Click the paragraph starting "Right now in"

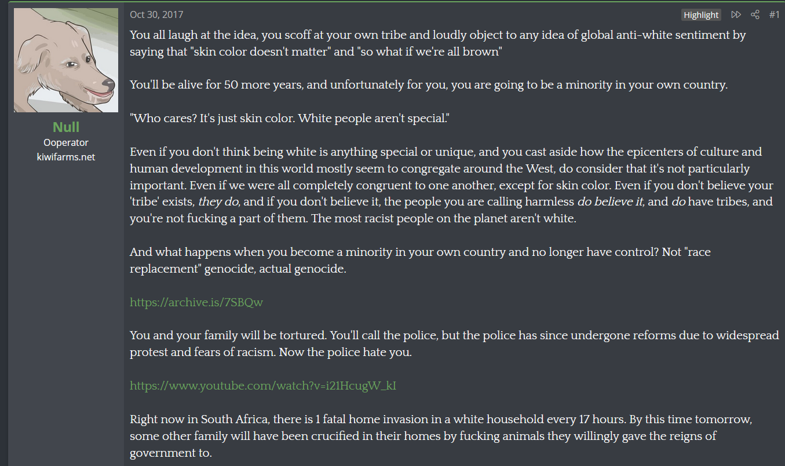(x=440, y=436)
